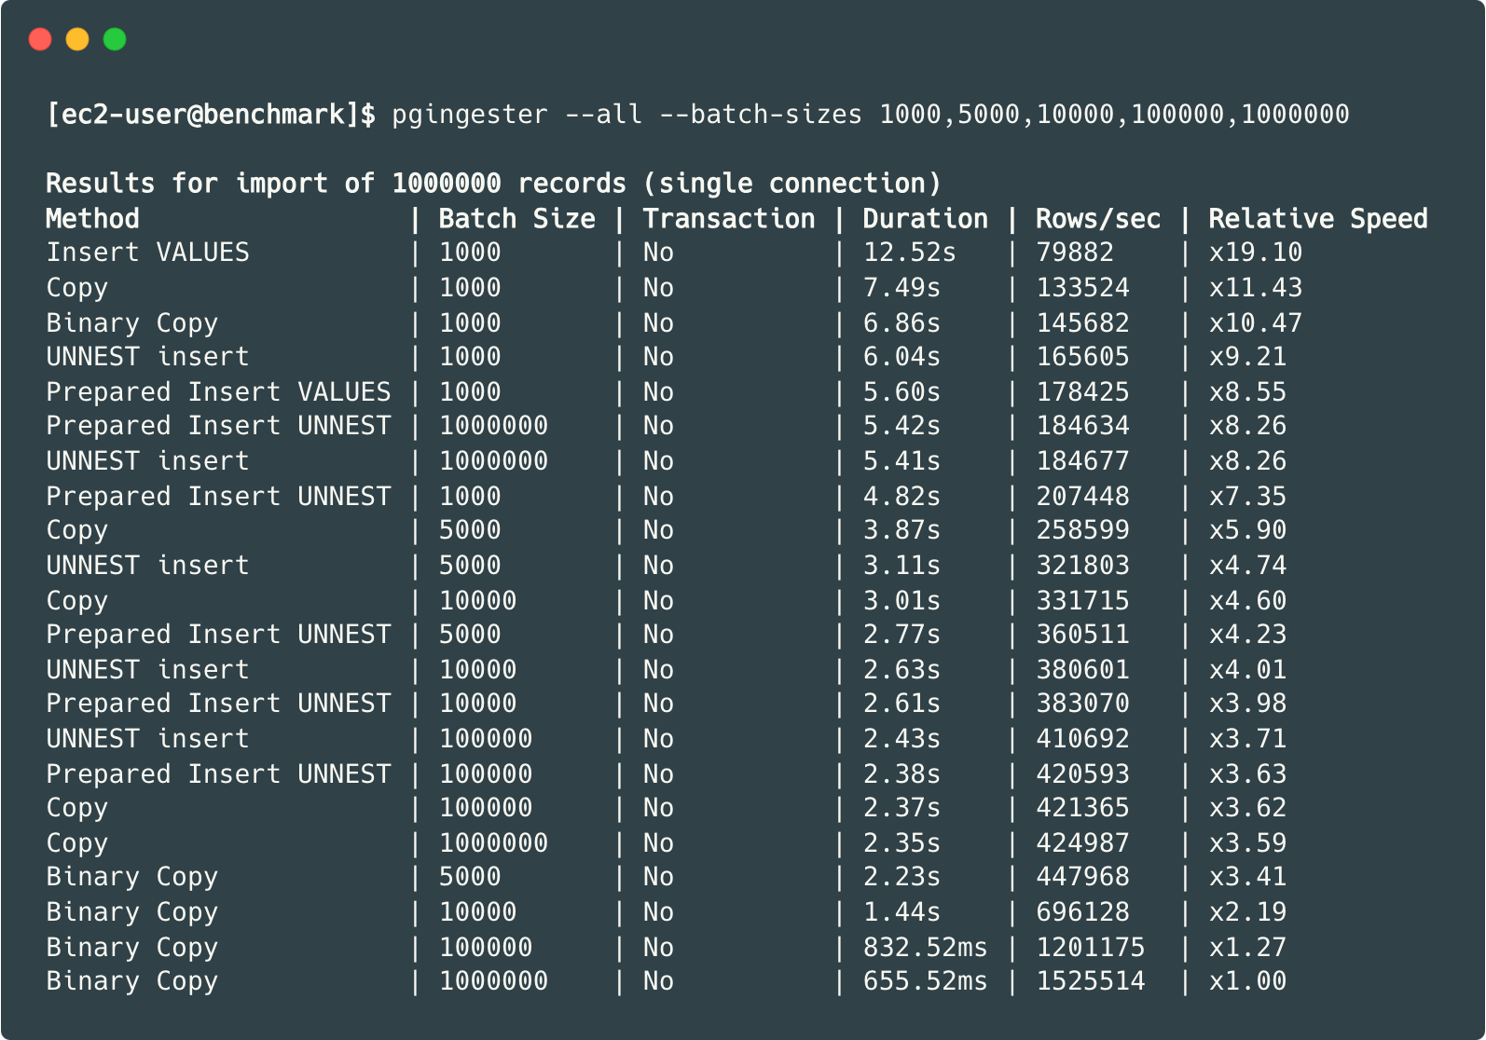Screen dimensions: 1486x1040
Task: Click the x1.00 relative speed value
Action: pos(1247,981)
